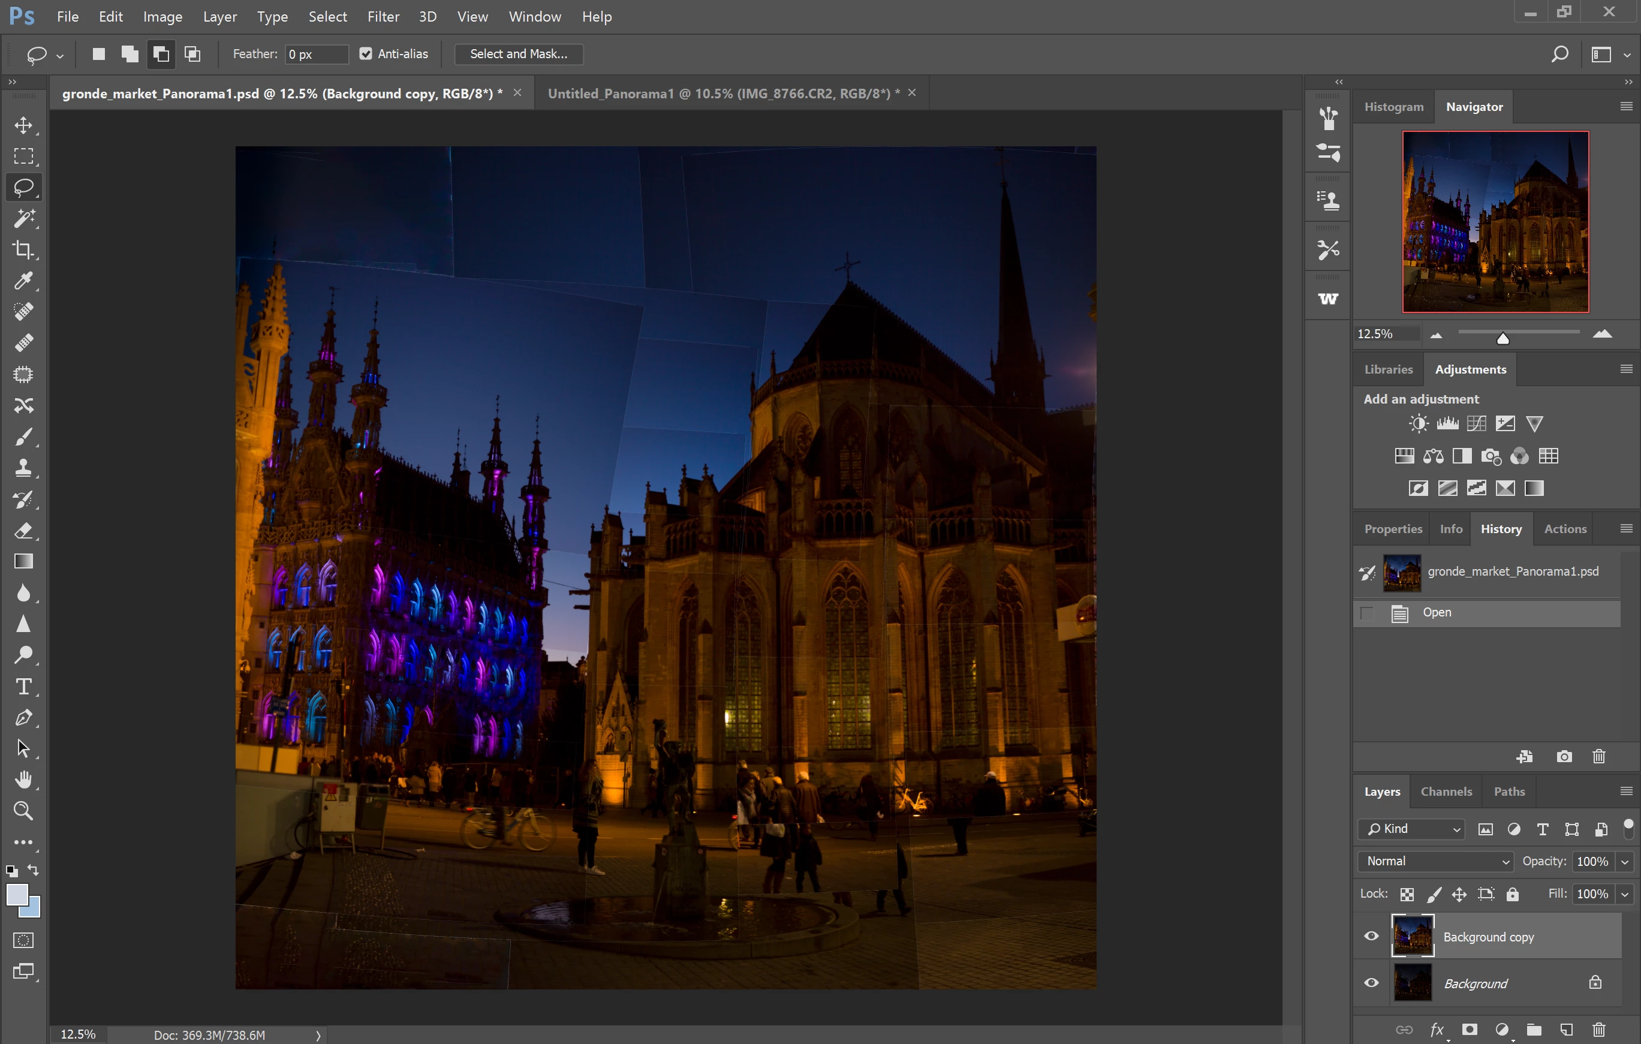Add a Brightness/Contrast adjustment

tap(1418, 424)
